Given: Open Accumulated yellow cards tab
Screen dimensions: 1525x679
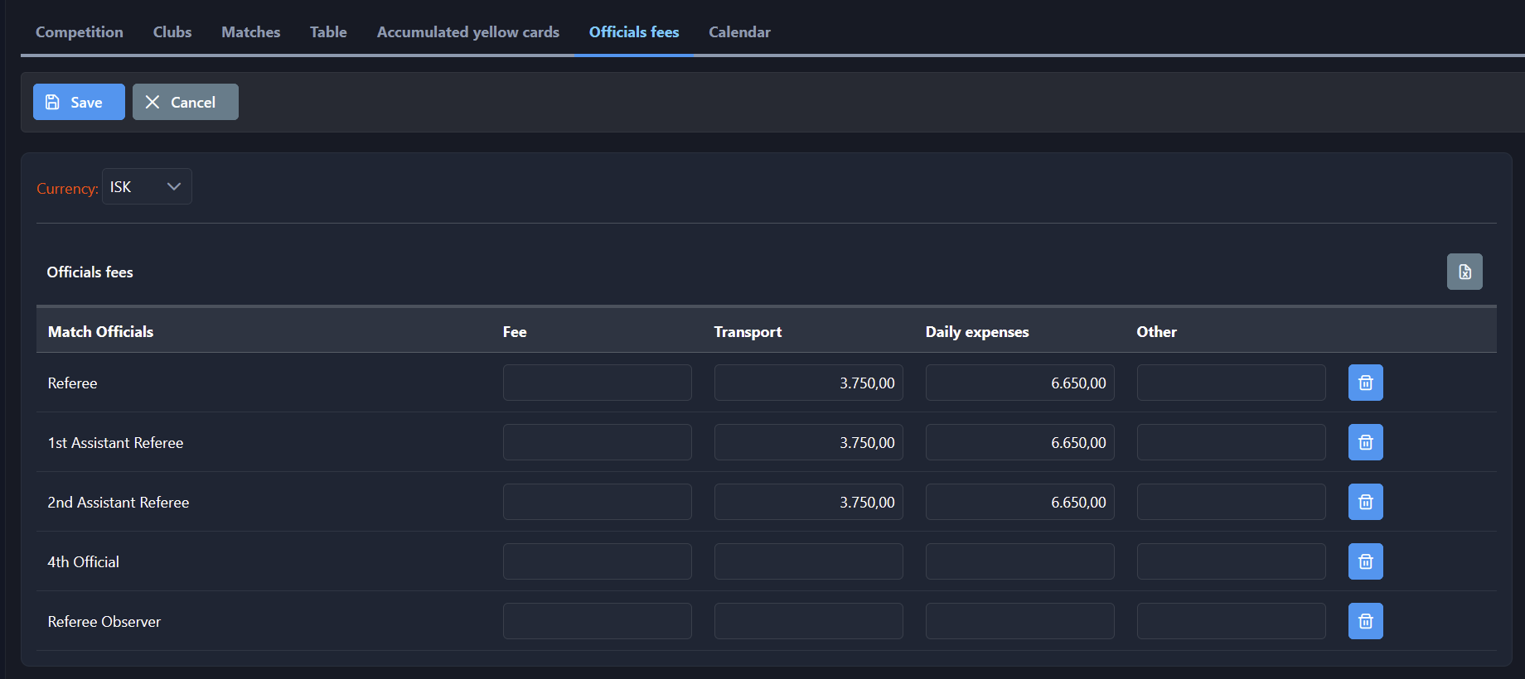Looking at the screenshot, I should [x=467, y=32].
